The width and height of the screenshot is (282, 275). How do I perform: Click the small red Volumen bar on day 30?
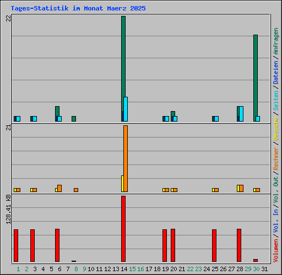(x=256, y=260)
